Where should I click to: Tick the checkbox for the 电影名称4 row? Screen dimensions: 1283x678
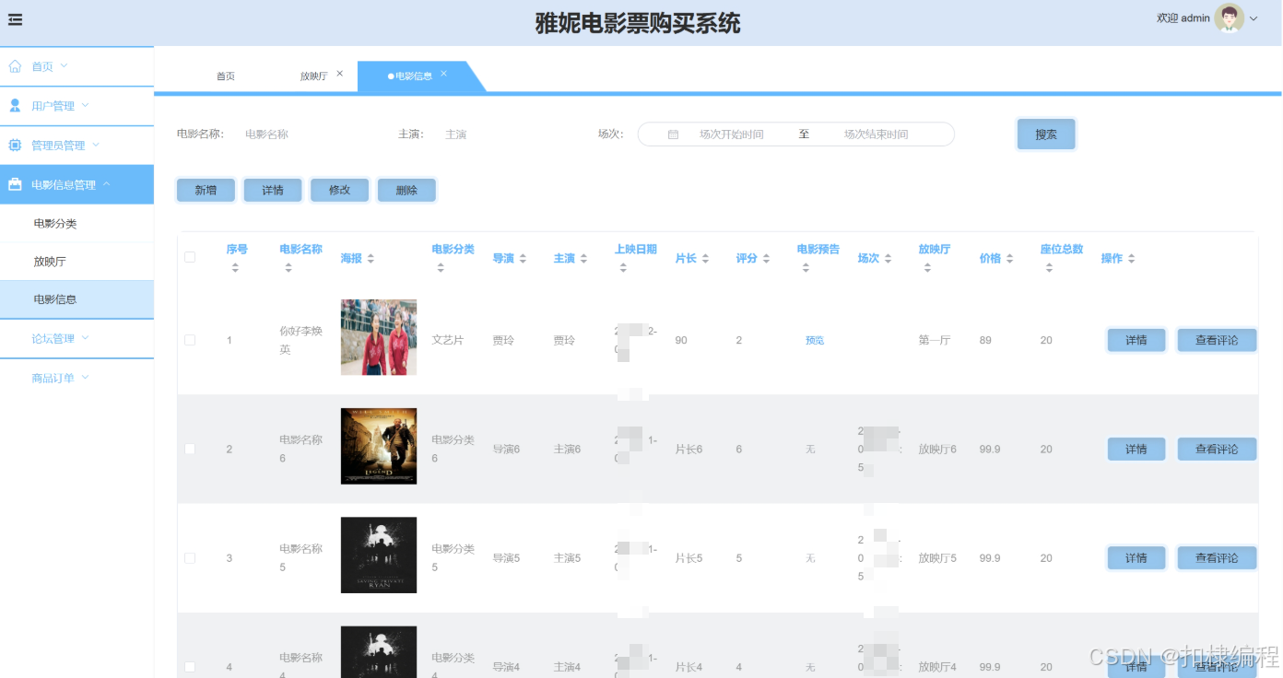pyautogui.click(x=190, y=666)
